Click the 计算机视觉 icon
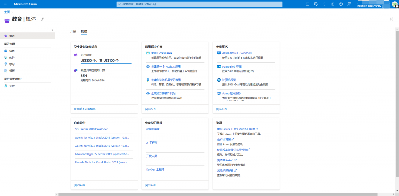Image resolution: width=399 pixels, height=196 pixels. point(219,80)
